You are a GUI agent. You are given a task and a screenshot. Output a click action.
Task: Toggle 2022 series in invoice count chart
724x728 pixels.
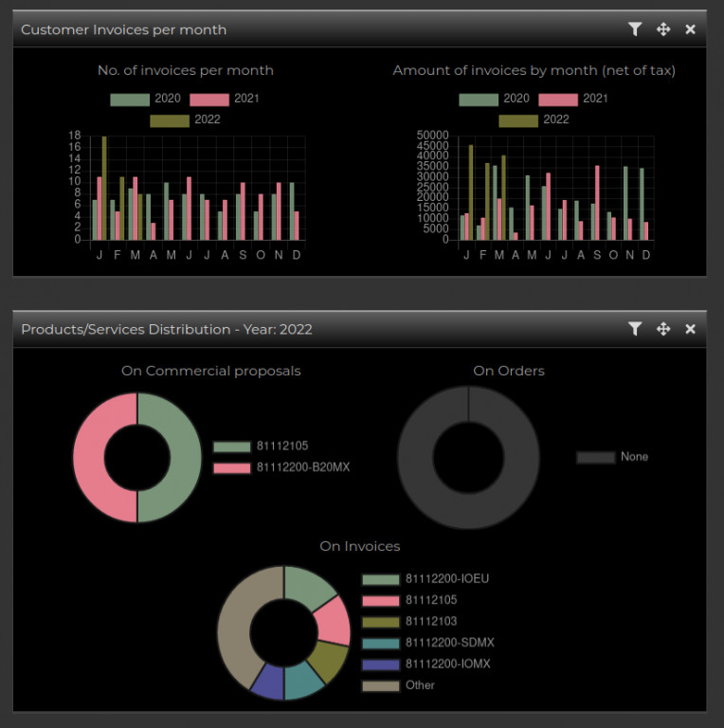click(185, 119)
